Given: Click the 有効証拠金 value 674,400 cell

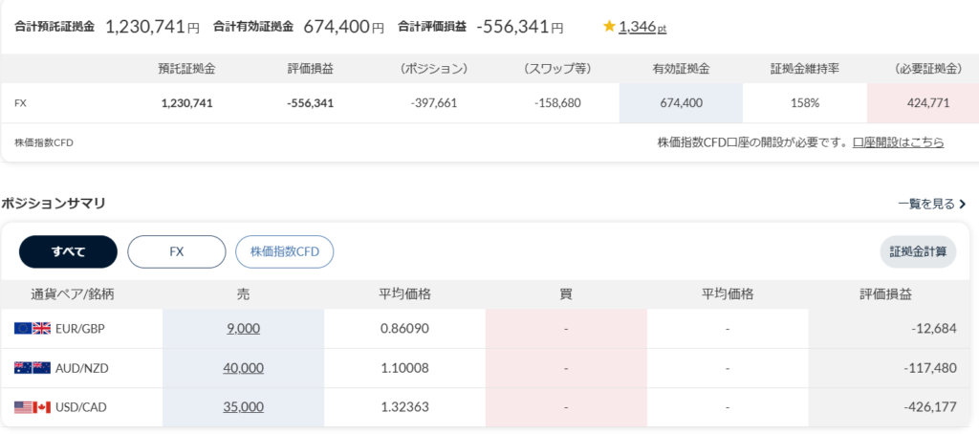Looking at the screenshot, I should (x=680, y=103).
